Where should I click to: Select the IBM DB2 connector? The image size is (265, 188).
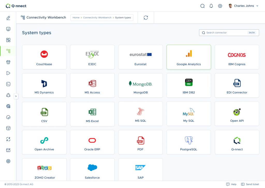[x=189, y=85]
